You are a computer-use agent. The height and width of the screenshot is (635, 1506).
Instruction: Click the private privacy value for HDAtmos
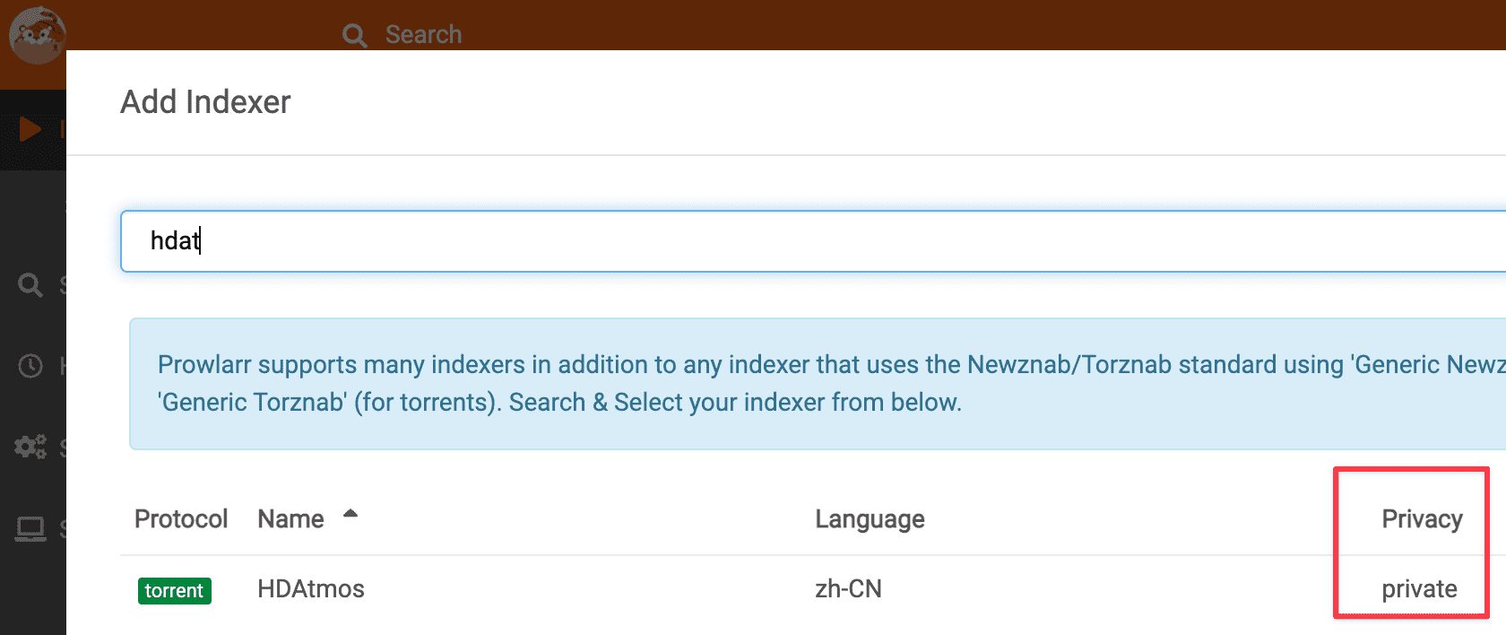click(x=1419, y=589)
